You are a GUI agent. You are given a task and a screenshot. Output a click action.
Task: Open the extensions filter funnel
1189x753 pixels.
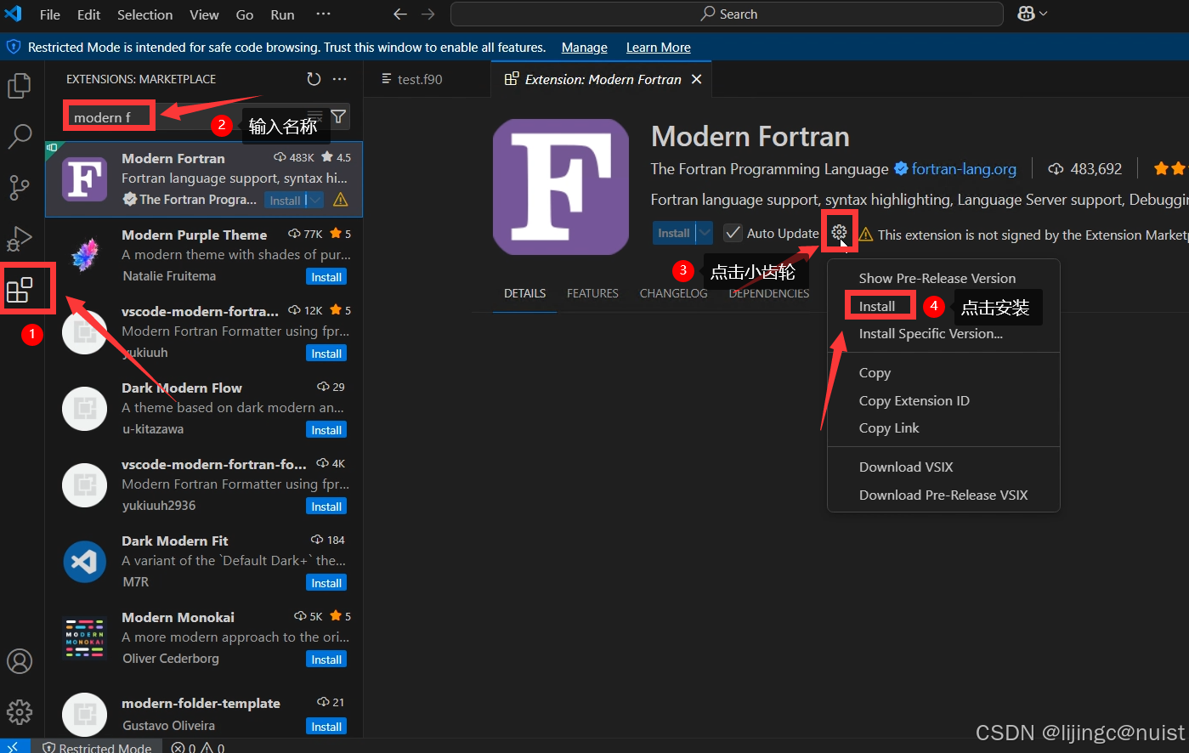click(338, 116)
